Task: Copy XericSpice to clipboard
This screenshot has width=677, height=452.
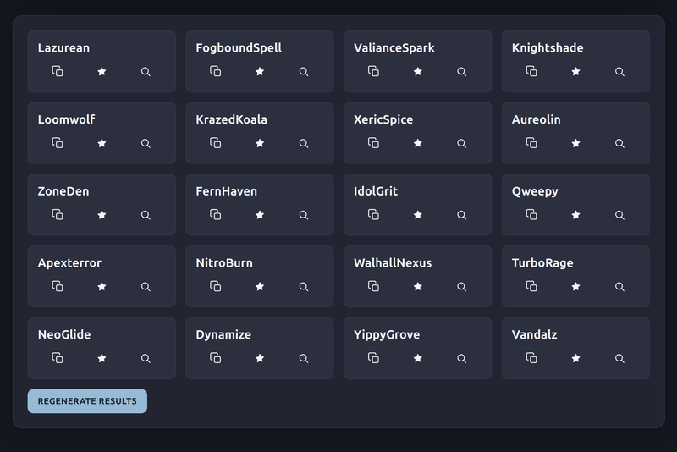Action: [373, 143]
